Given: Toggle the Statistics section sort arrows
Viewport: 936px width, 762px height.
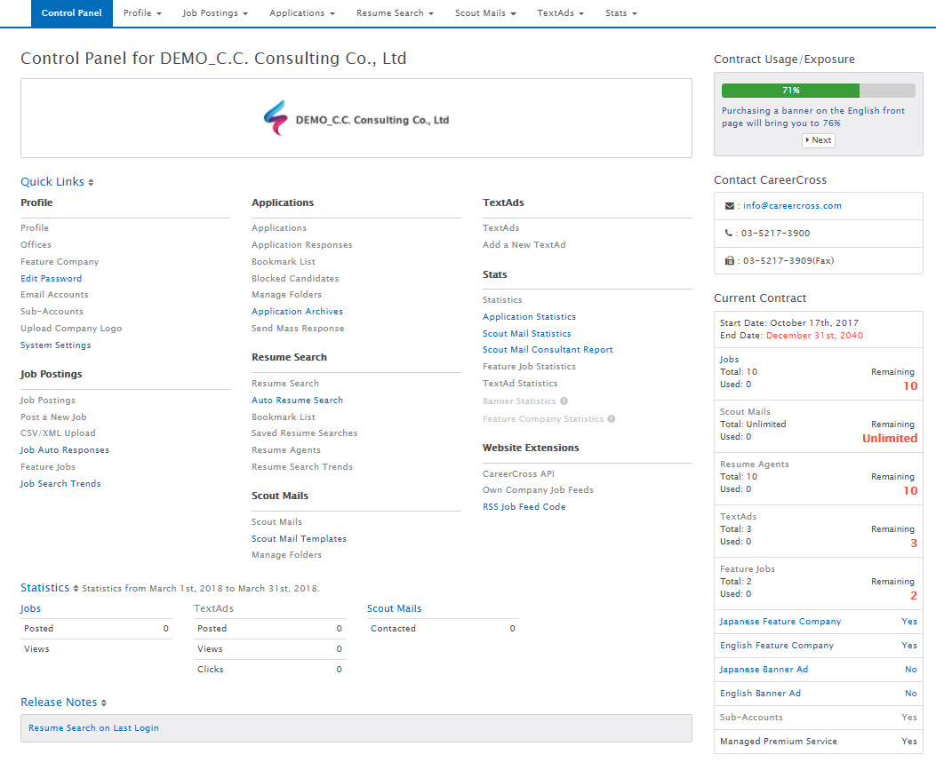Looking at the screenshot, I should pos(76,589).
